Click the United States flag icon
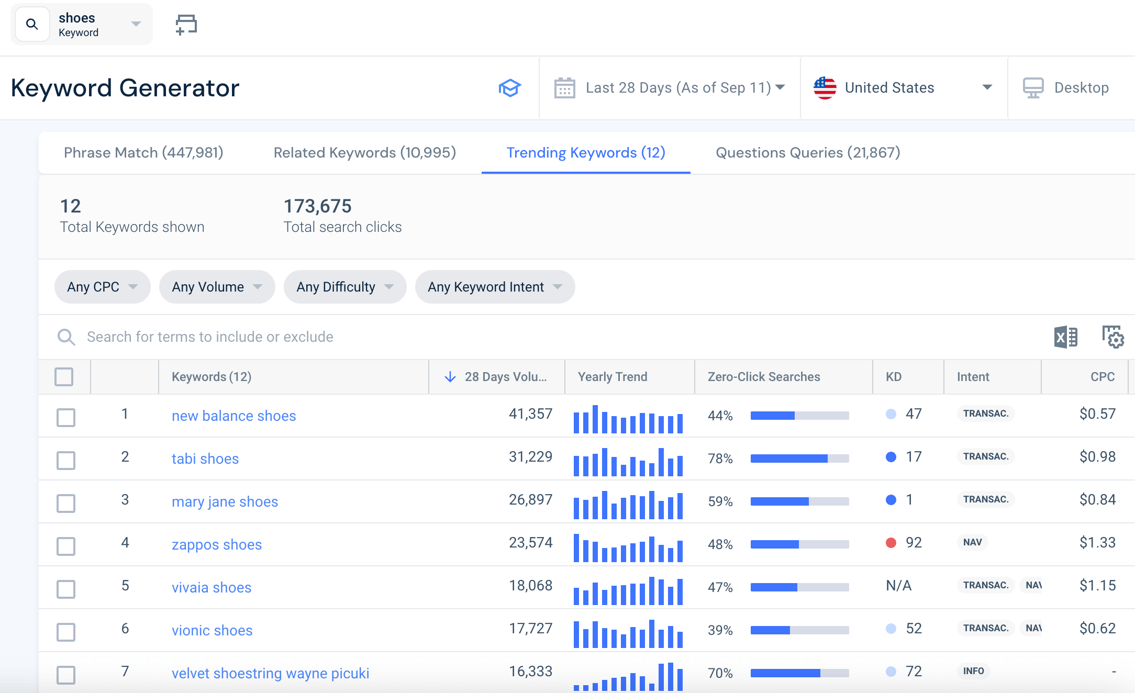Image resolution: width=1135 pixels, height=693 pixels. (x=825, y=88)
